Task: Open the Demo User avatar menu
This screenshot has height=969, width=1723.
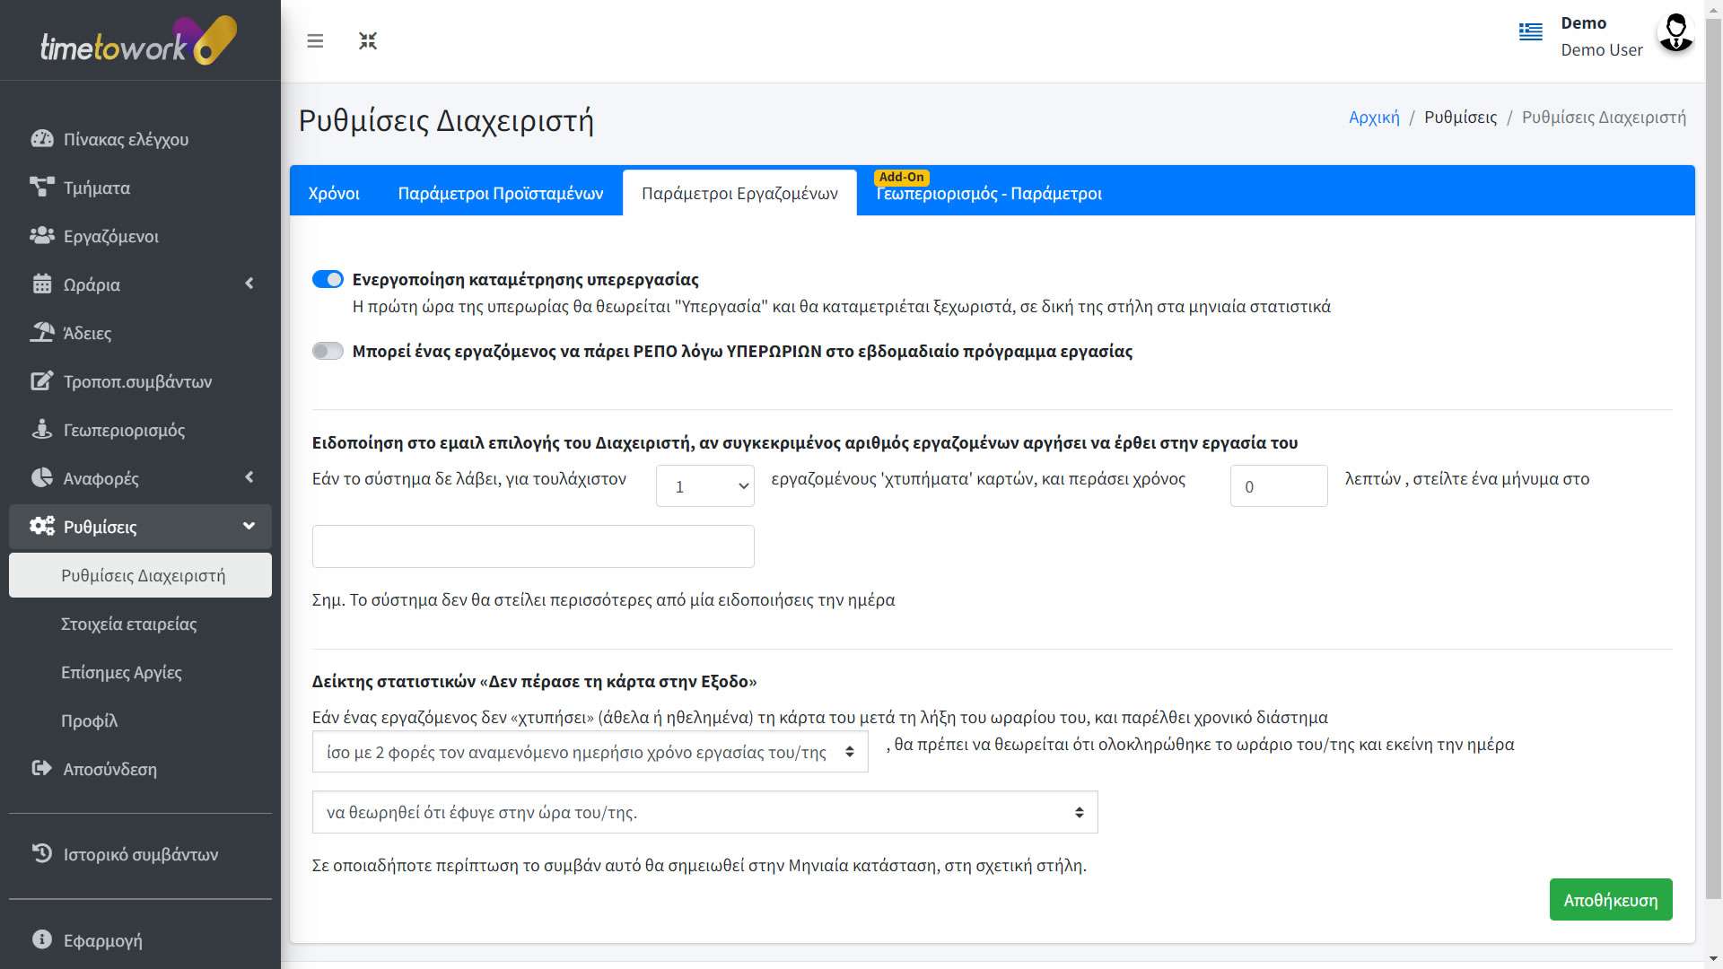Action: (1675, 34)
